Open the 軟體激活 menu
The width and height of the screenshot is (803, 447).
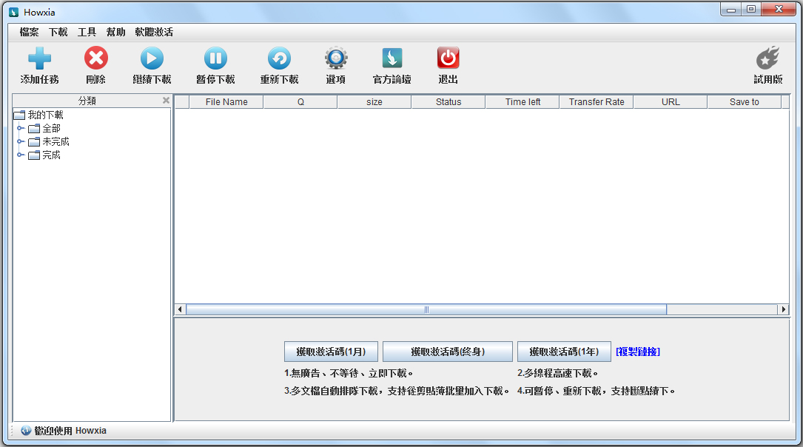tap(154, 33)
